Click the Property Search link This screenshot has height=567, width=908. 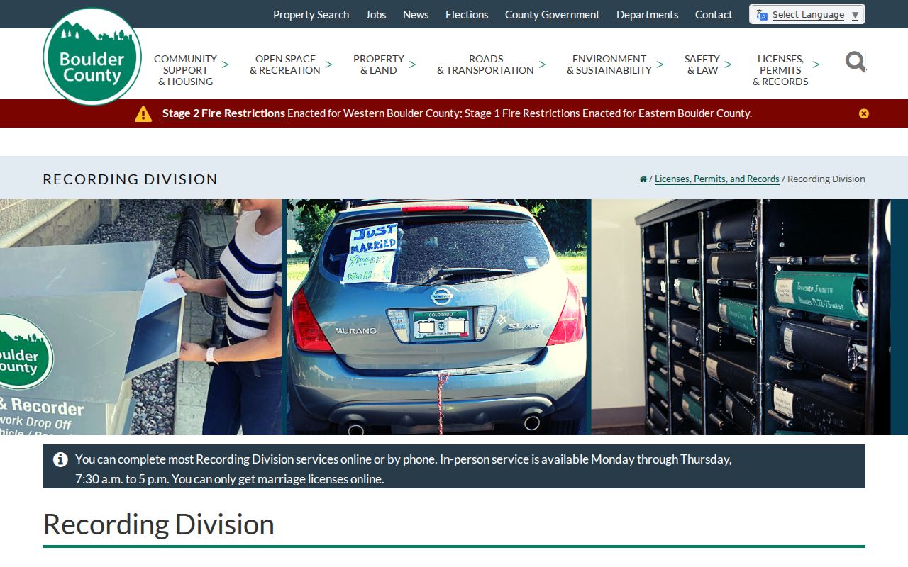[x=311, y=15]
